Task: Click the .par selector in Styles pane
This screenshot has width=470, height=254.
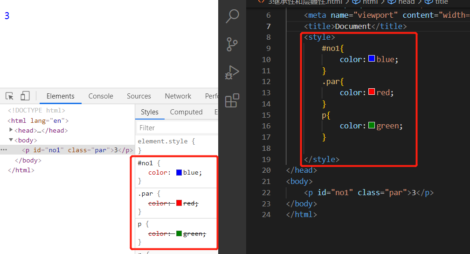Action: 145,194
